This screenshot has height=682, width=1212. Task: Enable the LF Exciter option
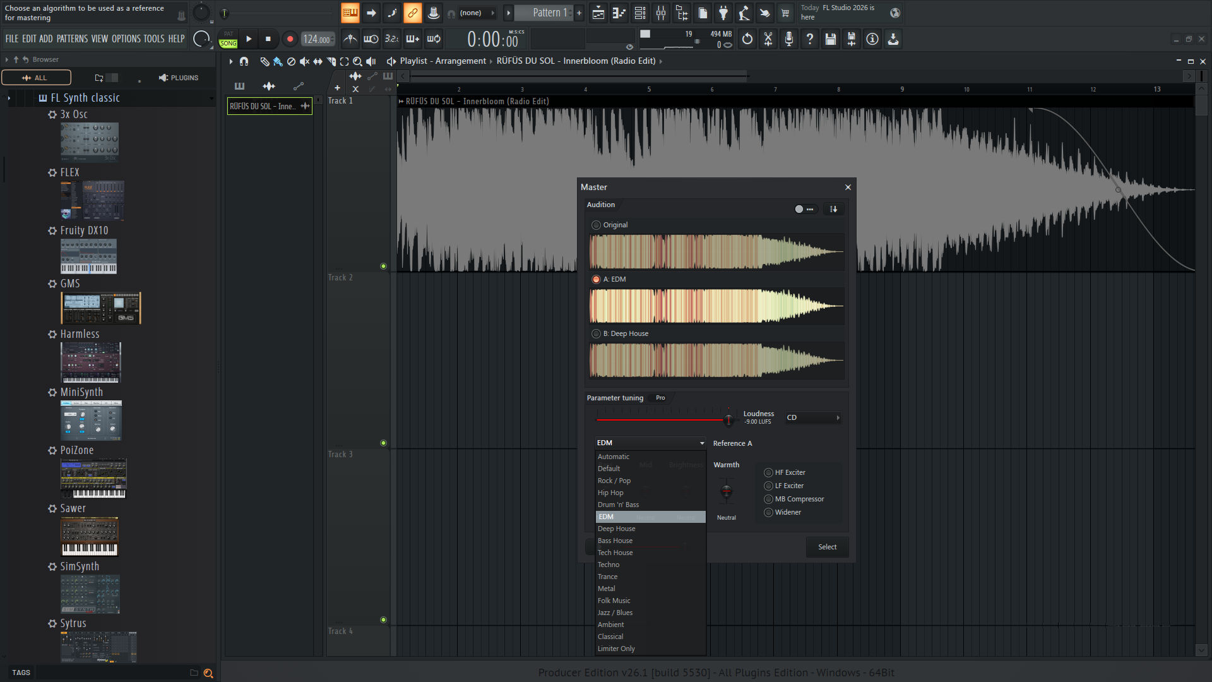tap(768, 486)
